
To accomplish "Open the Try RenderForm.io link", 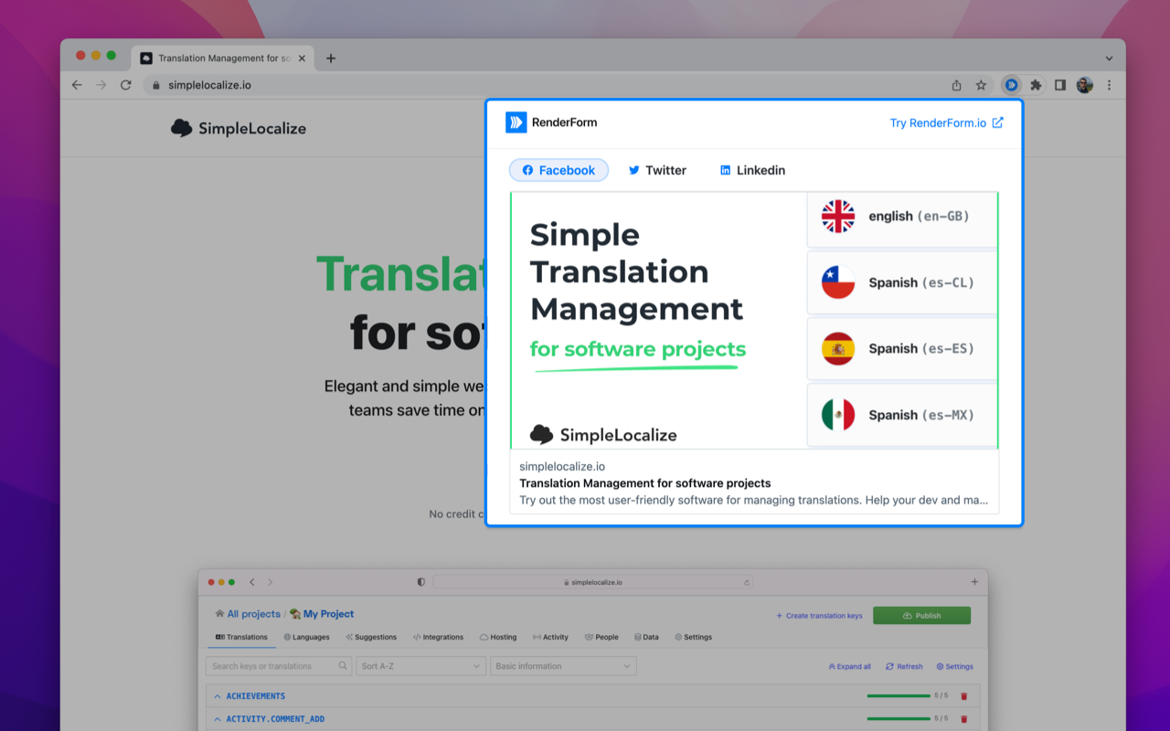I will coord(947,122).
